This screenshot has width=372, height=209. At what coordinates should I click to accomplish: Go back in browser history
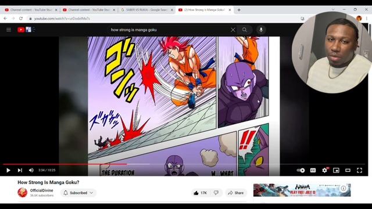click(5, 19)
